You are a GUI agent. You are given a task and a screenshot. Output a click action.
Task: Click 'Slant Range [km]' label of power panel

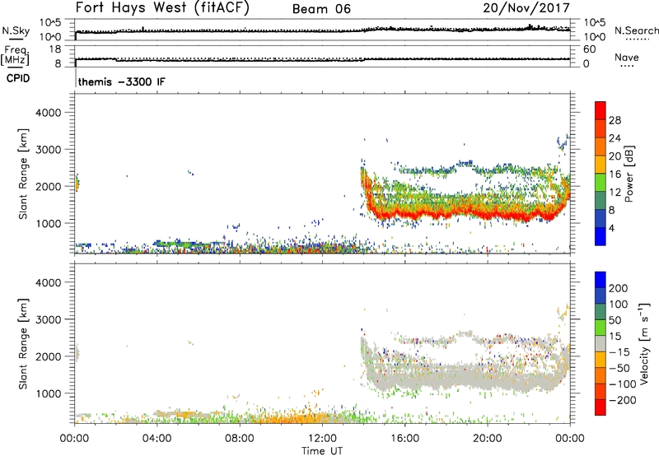coord(23,174)
